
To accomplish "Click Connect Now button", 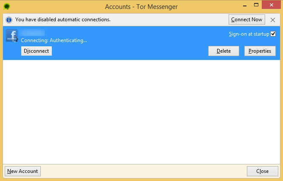I will pyautogui.click(x=247, y=20).
